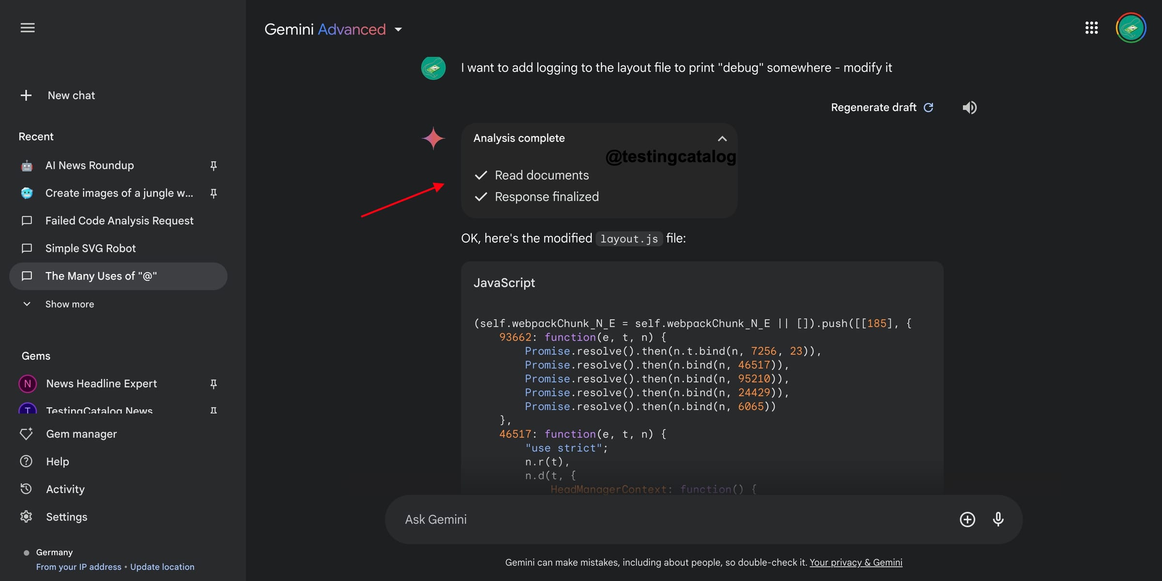Screen dimensions: 1162x581
Task: Select the Failed Code Analysis Request chat
Action: point(119,220)
